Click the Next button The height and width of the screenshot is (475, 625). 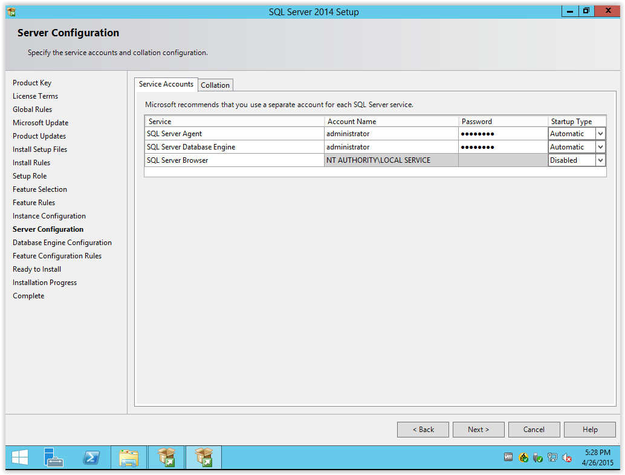point(478,430)
